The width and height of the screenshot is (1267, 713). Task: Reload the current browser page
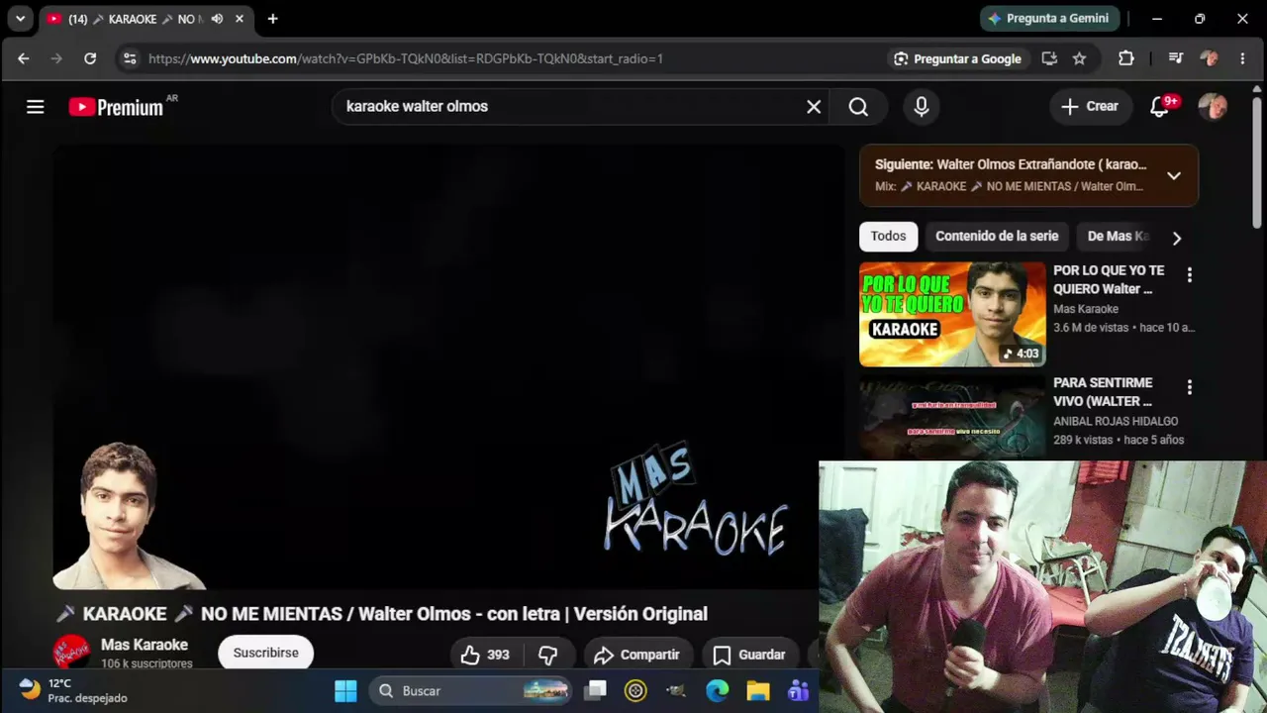coord(90,58)
